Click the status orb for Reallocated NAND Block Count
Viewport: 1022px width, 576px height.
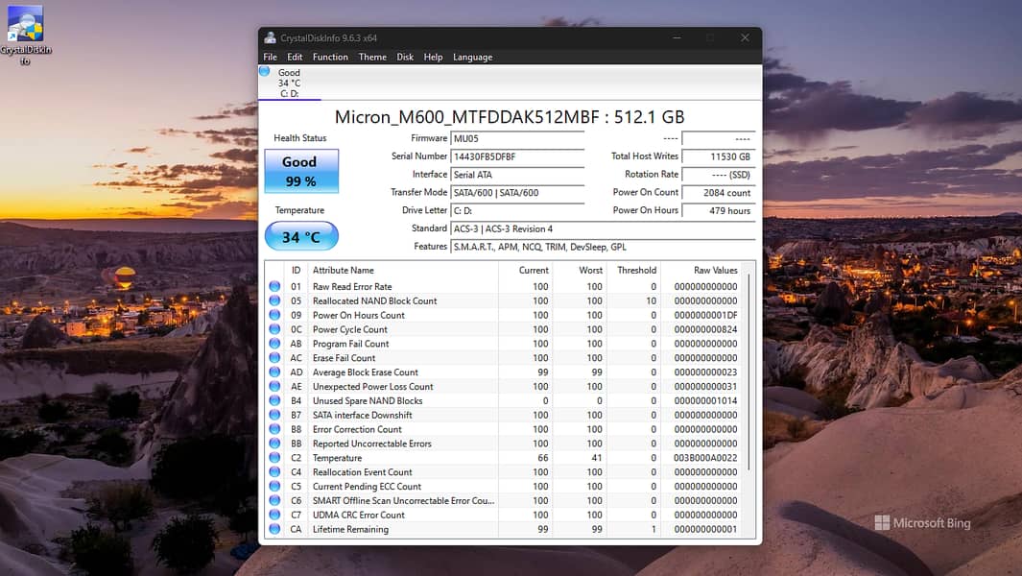click(x=274, y=300)
